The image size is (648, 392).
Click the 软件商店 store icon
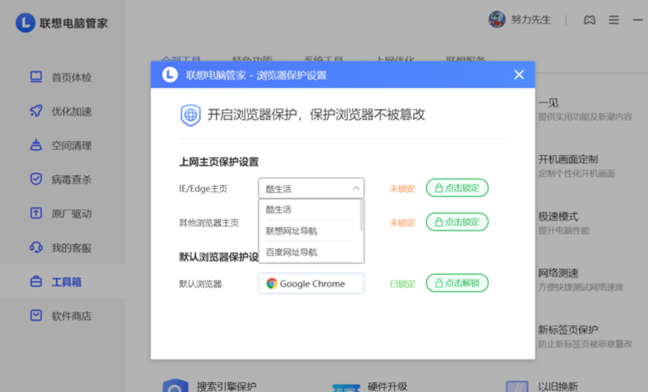coord(36,316)
